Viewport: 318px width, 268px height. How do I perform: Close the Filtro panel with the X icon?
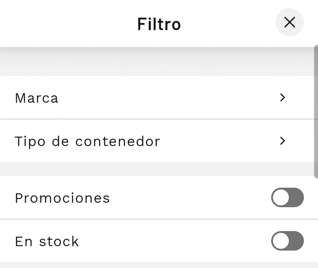[x=290, y=22]
